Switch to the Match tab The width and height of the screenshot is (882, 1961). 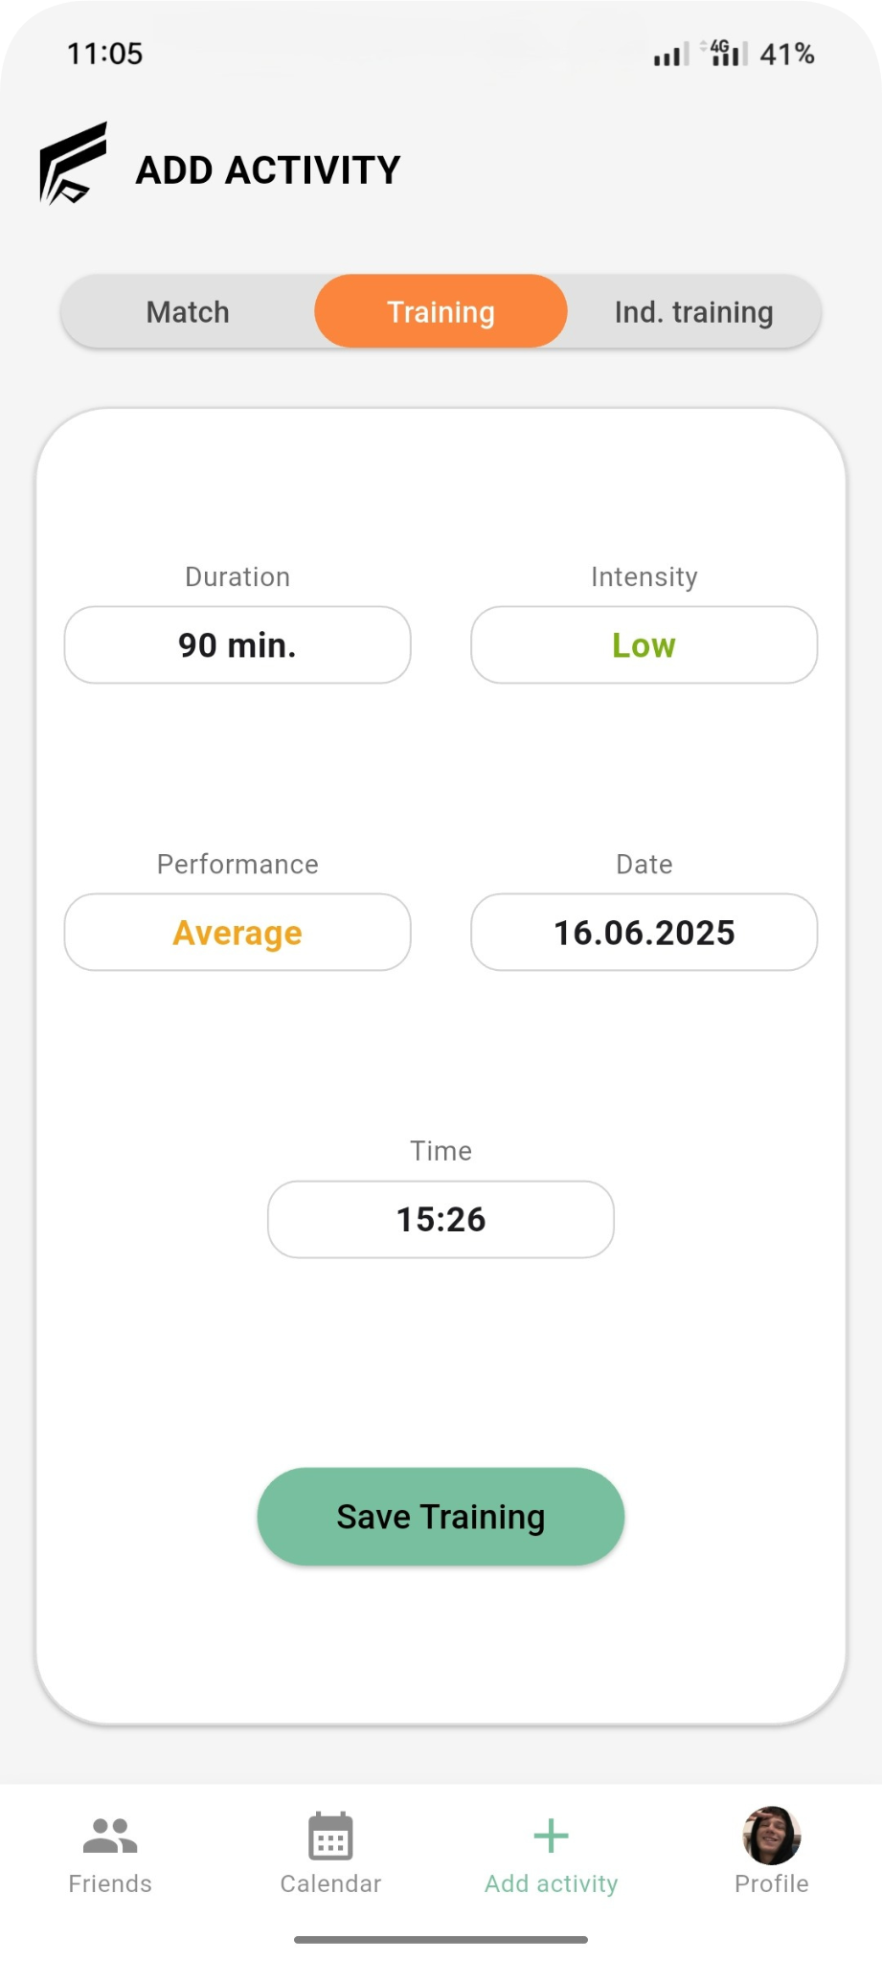[x=188, y=312]
